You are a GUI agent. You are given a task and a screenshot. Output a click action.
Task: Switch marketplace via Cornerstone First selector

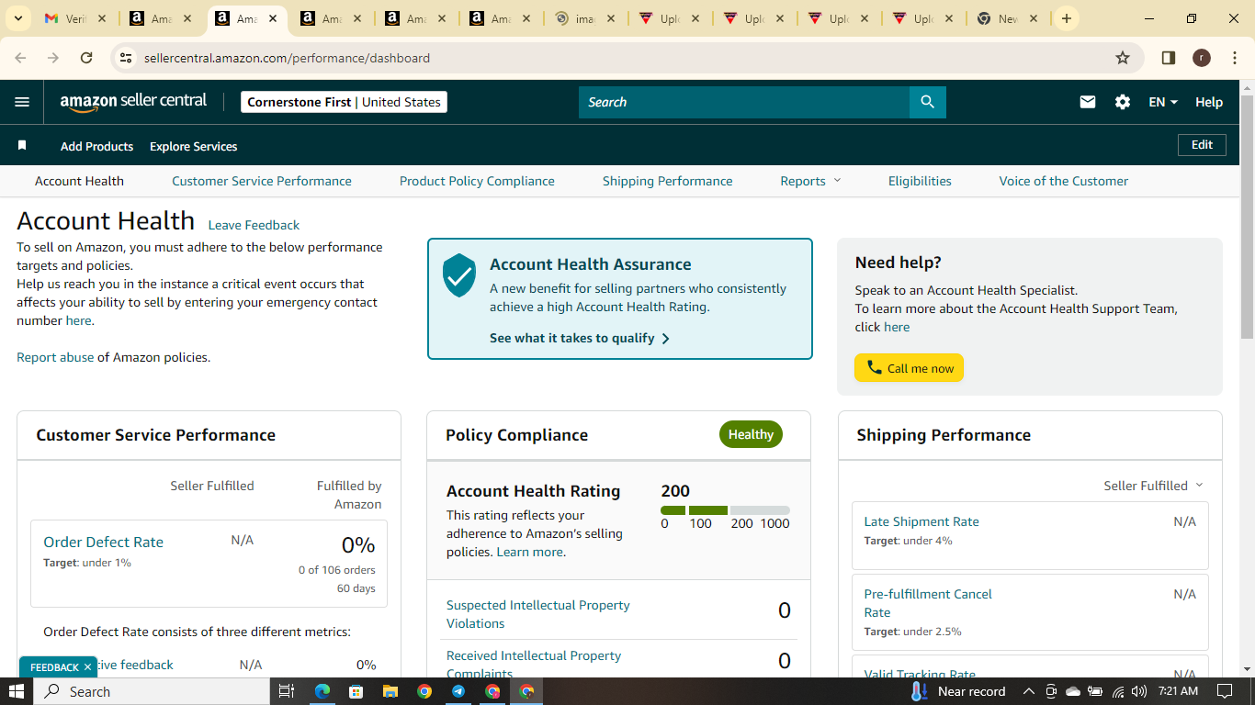coord(344,102)
